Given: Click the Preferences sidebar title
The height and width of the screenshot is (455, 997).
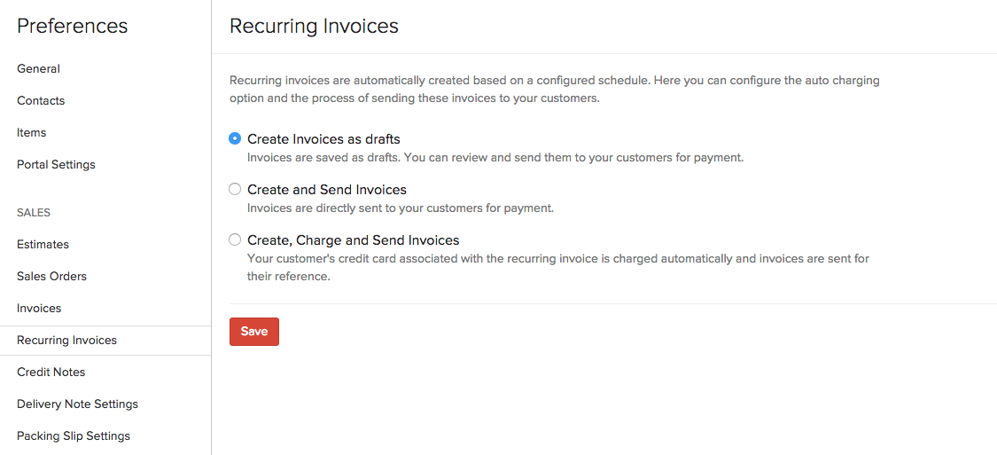Looking at the screenshot, I should 73,27.
